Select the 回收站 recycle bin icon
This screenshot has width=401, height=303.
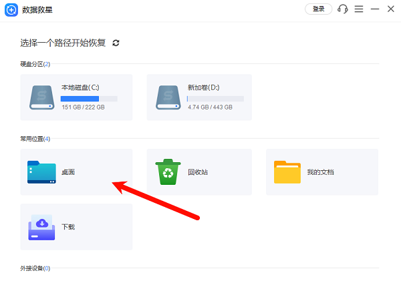point(168,172)
